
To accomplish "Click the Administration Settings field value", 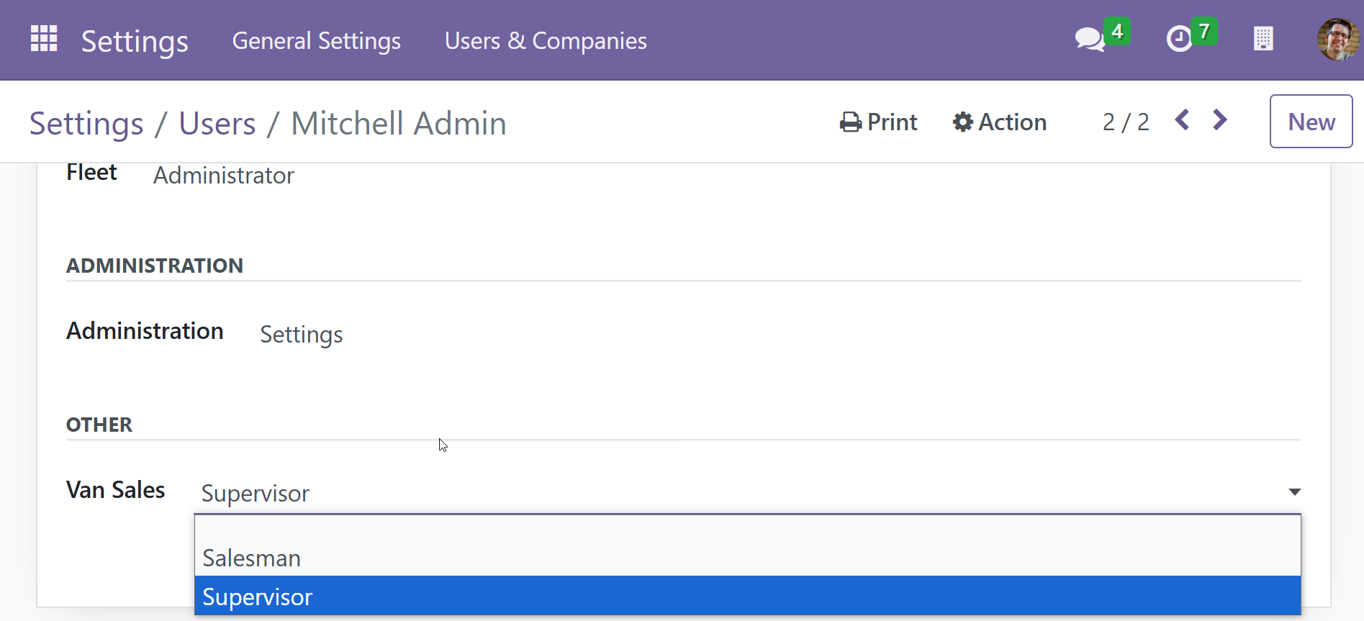I will pyautogui.click(x=301, y=335).
